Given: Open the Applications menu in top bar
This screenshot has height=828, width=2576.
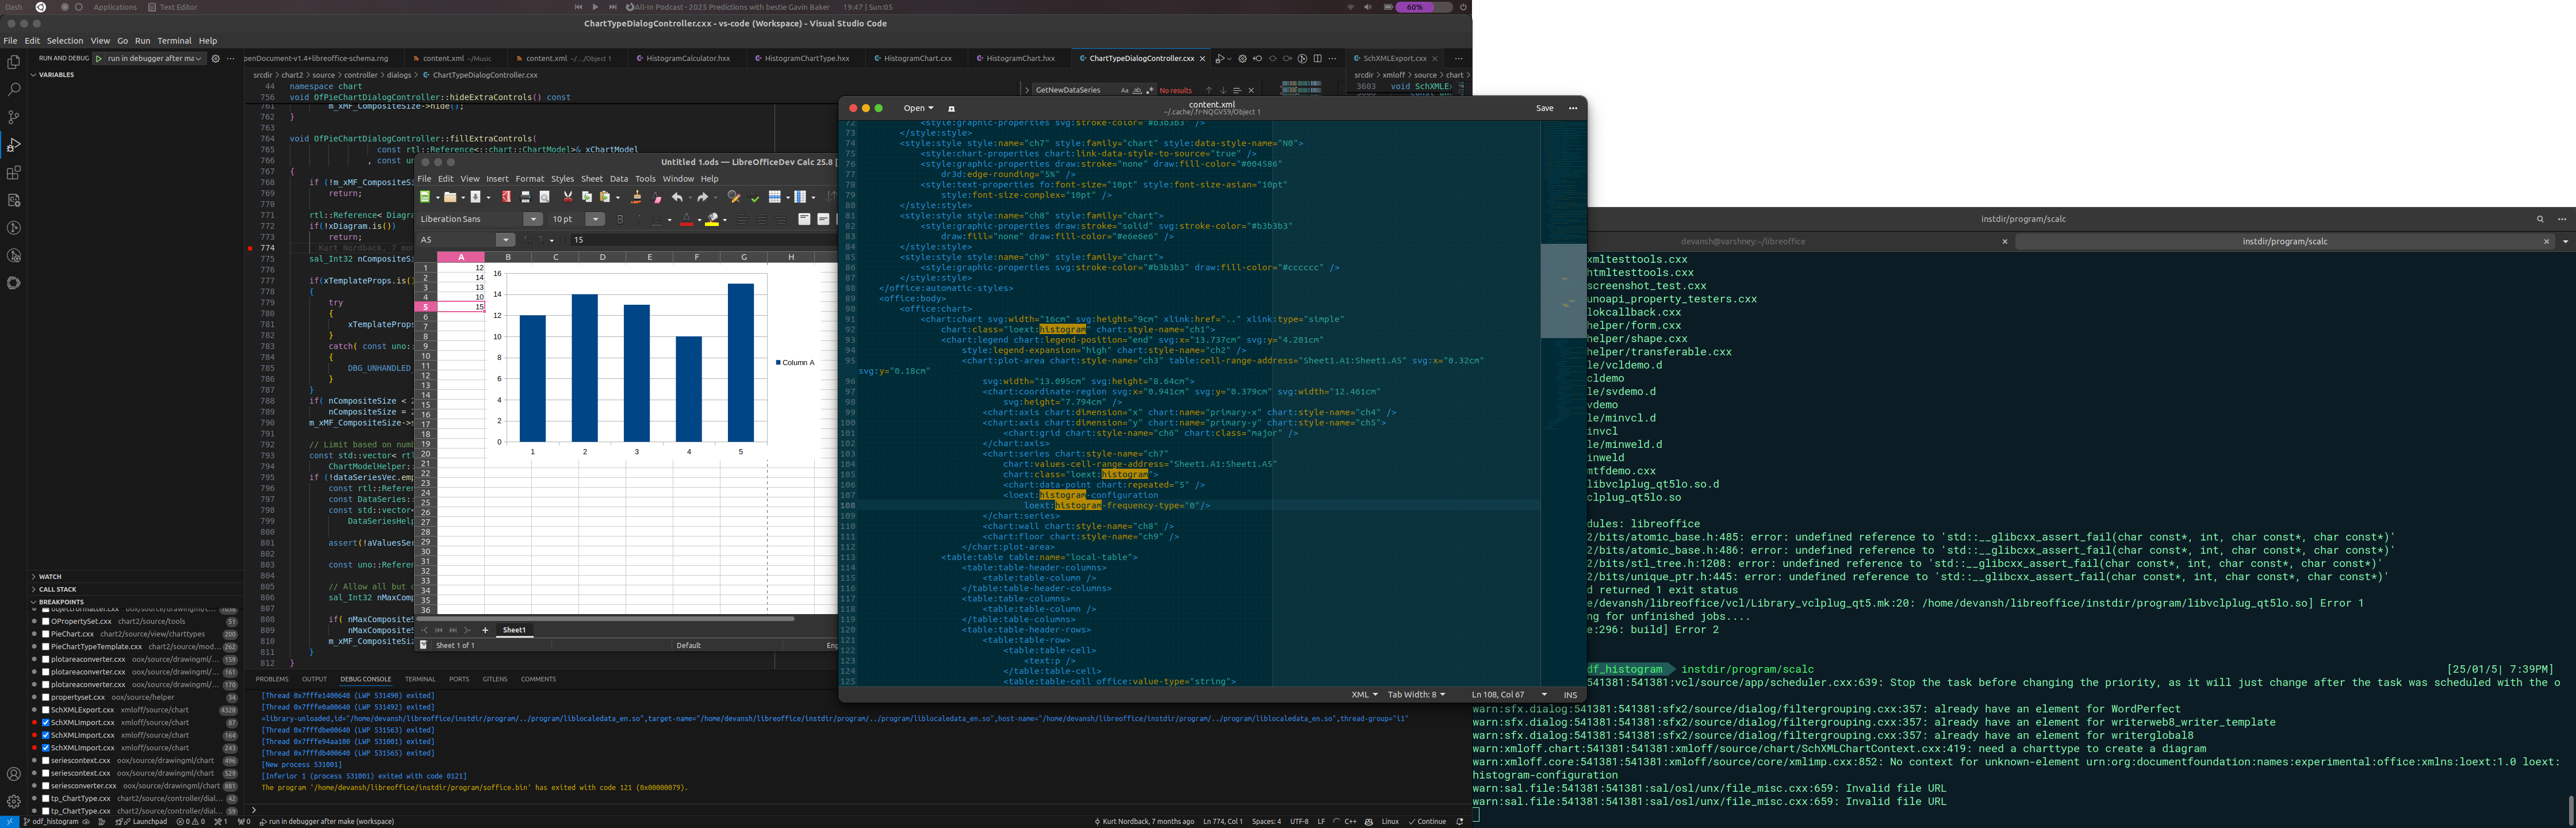Looking at the screenshot, I should [x=115, y=7].
